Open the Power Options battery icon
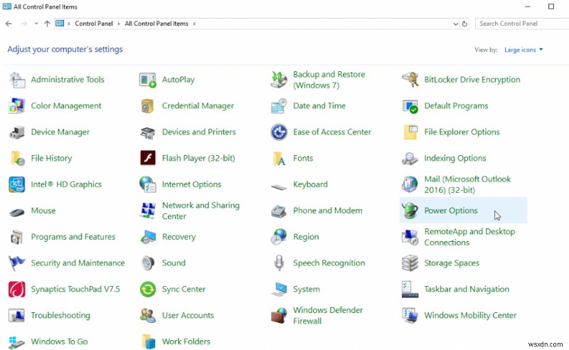The image size is (569, 350). tap(410, 211)
